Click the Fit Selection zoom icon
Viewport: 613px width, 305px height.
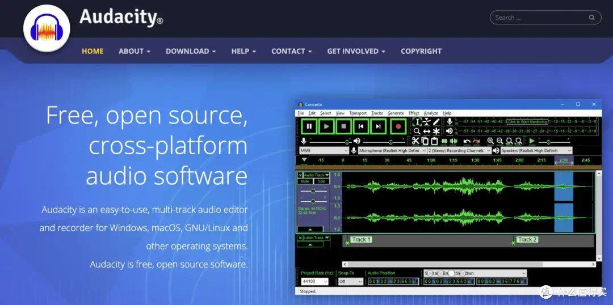(509, 141)
